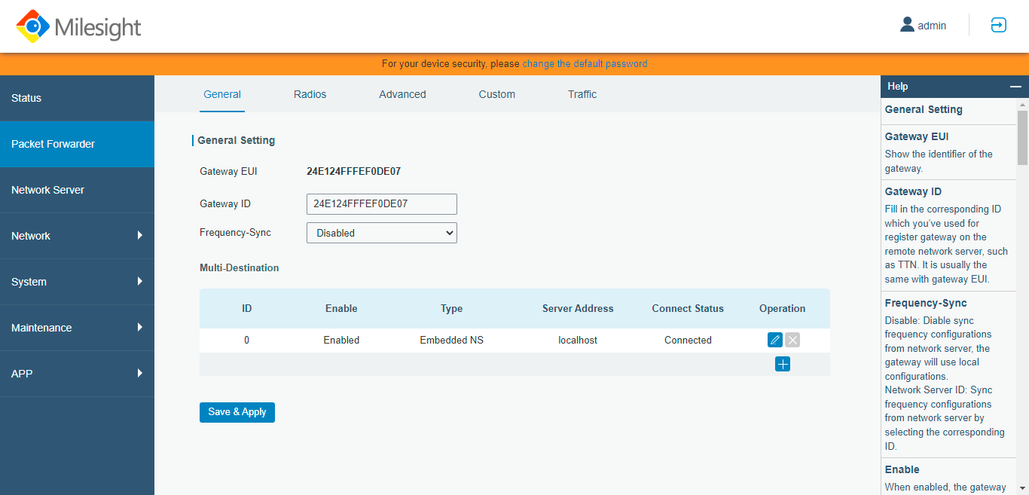Viewport: 1029px width, 495px height.
Task: Click the Frequency-Sync help heading
Action: click(x=927, y=303)
